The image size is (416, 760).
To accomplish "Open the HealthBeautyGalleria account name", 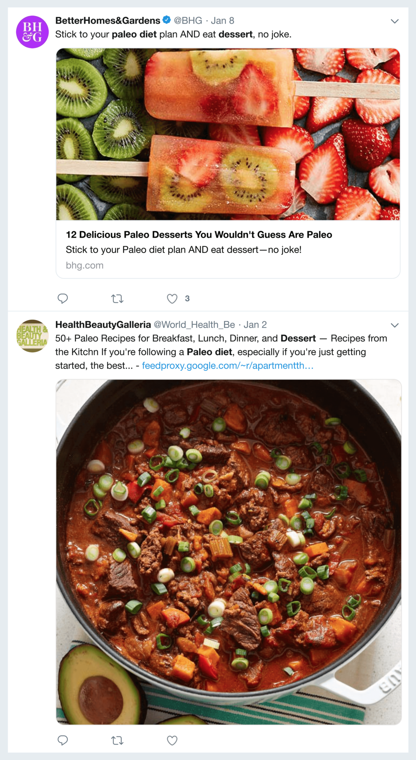I will 103,324.
